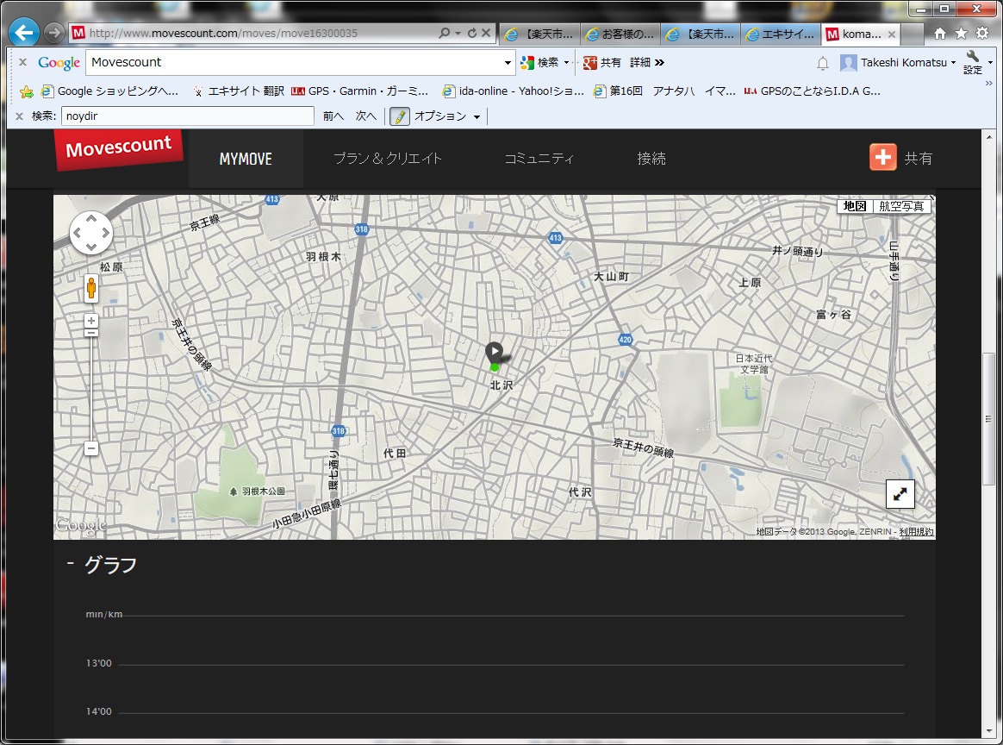Show more favorites with overflow chevron
This screenshot has width=1003, height=745.
(x=989, y=84)
